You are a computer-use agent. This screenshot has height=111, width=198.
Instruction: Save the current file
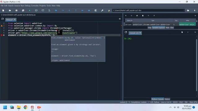[16, 10]
